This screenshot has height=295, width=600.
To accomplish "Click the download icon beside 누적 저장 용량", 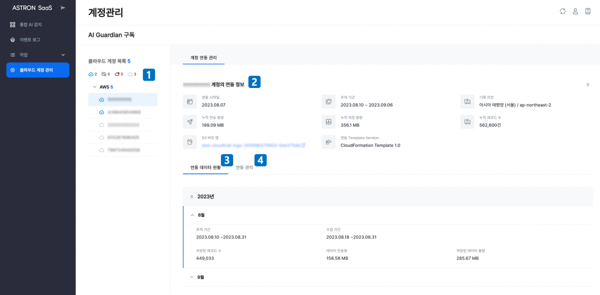I will point(328,121).
